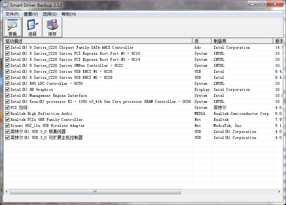Viewport: 286px width, 205px height.
Task: Select 'Realtek High Definition Audio' row text
Action: [x=41, y=113]
